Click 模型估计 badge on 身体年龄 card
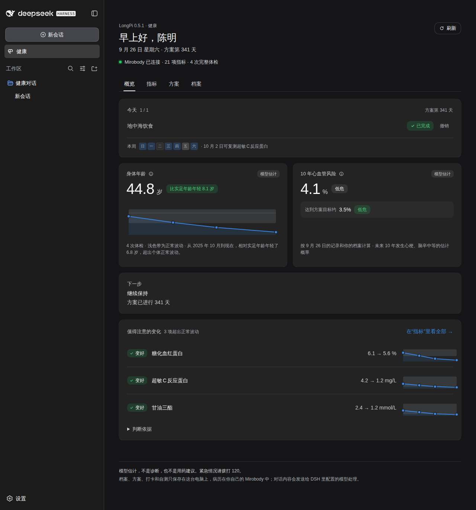This screenshot has height=510, width=476. point(268,174)
